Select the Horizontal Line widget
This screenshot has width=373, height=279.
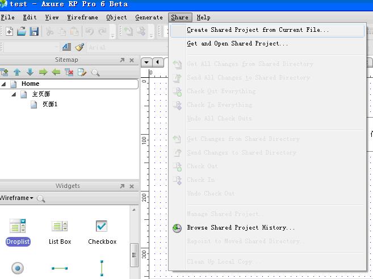[60, 268]
